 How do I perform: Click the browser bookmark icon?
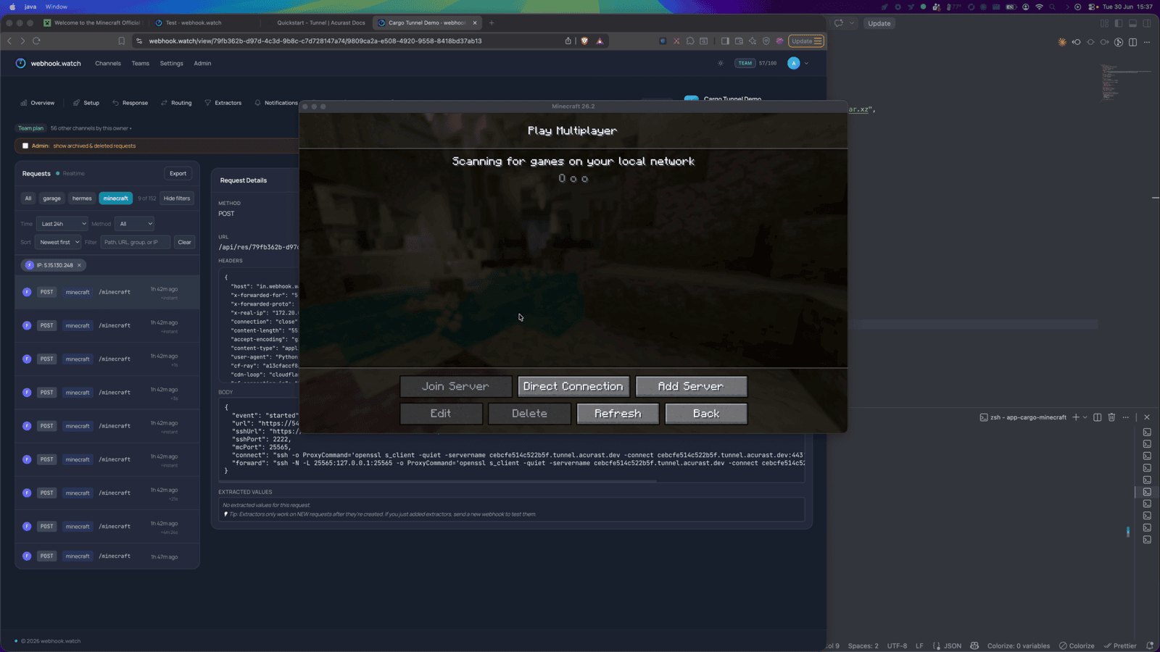tap(122, 41)
